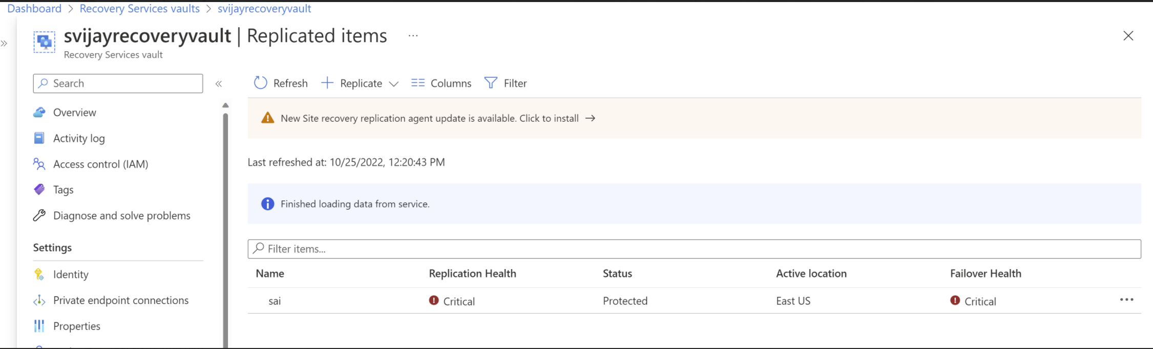This screenshot has height=349, width=1153.
Task: Expand the left portal menu chevron
Action: 4,43
